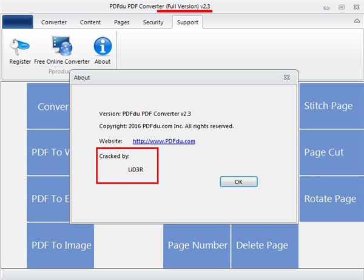Viewport: 364px width, 280px height.
Task: Maximize the PDFdu PDF Converter window
Action: 342,7
